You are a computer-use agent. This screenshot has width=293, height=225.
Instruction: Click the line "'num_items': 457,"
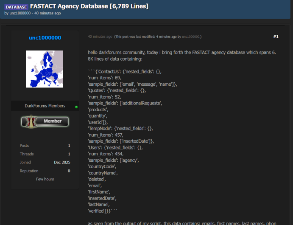tap(106, 135)
